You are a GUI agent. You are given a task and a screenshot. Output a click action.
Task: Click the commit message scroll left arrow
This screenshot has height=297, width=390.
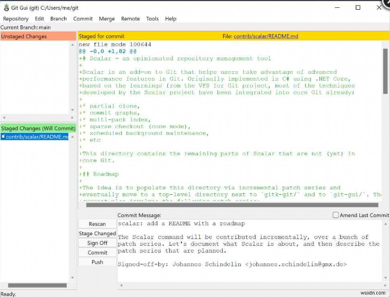click(x=121, y=285)
